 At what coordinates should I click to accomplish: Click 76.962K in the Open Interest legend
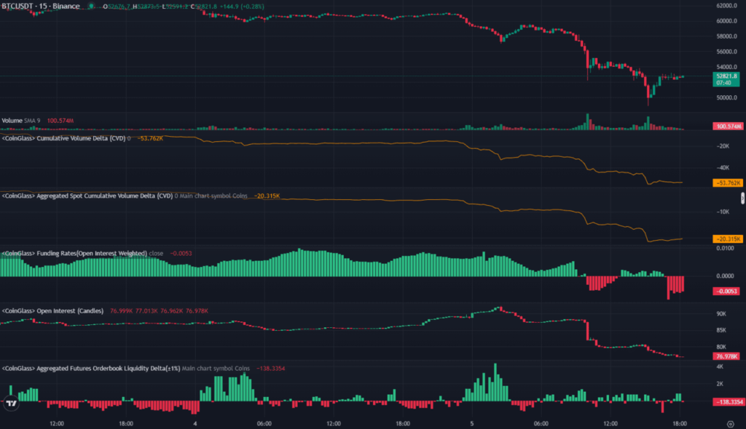tap(172, 310)
